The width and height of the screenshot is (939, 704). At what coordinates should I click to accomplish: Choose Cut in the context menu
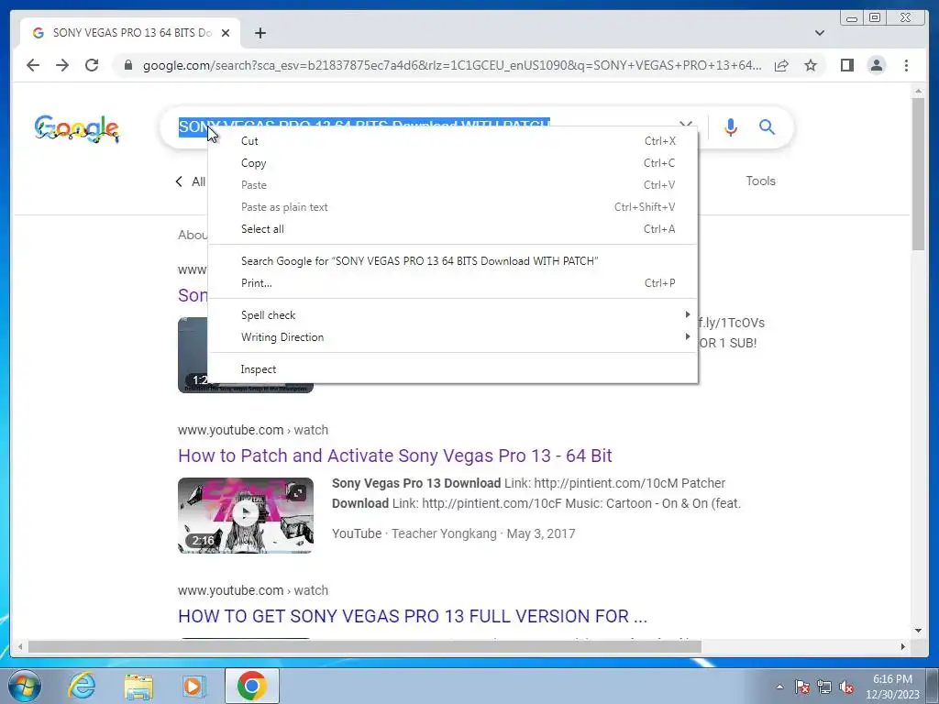point(453,140)
